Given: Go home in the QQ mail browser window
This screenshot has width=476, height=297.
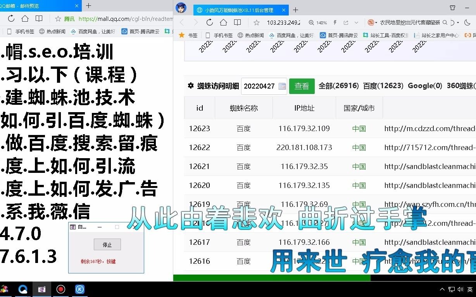Looking at the screenshot, I should pyautogui.click(x=25, y=19).
